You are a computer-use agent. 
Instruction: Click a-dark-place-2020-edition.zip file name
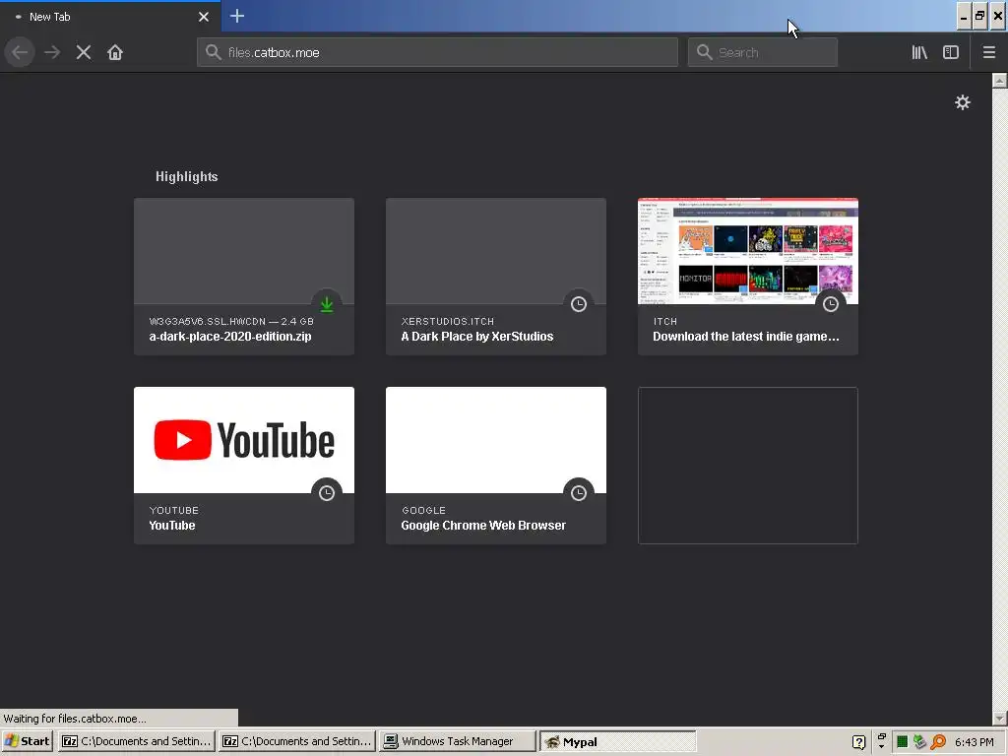point(230,337)
